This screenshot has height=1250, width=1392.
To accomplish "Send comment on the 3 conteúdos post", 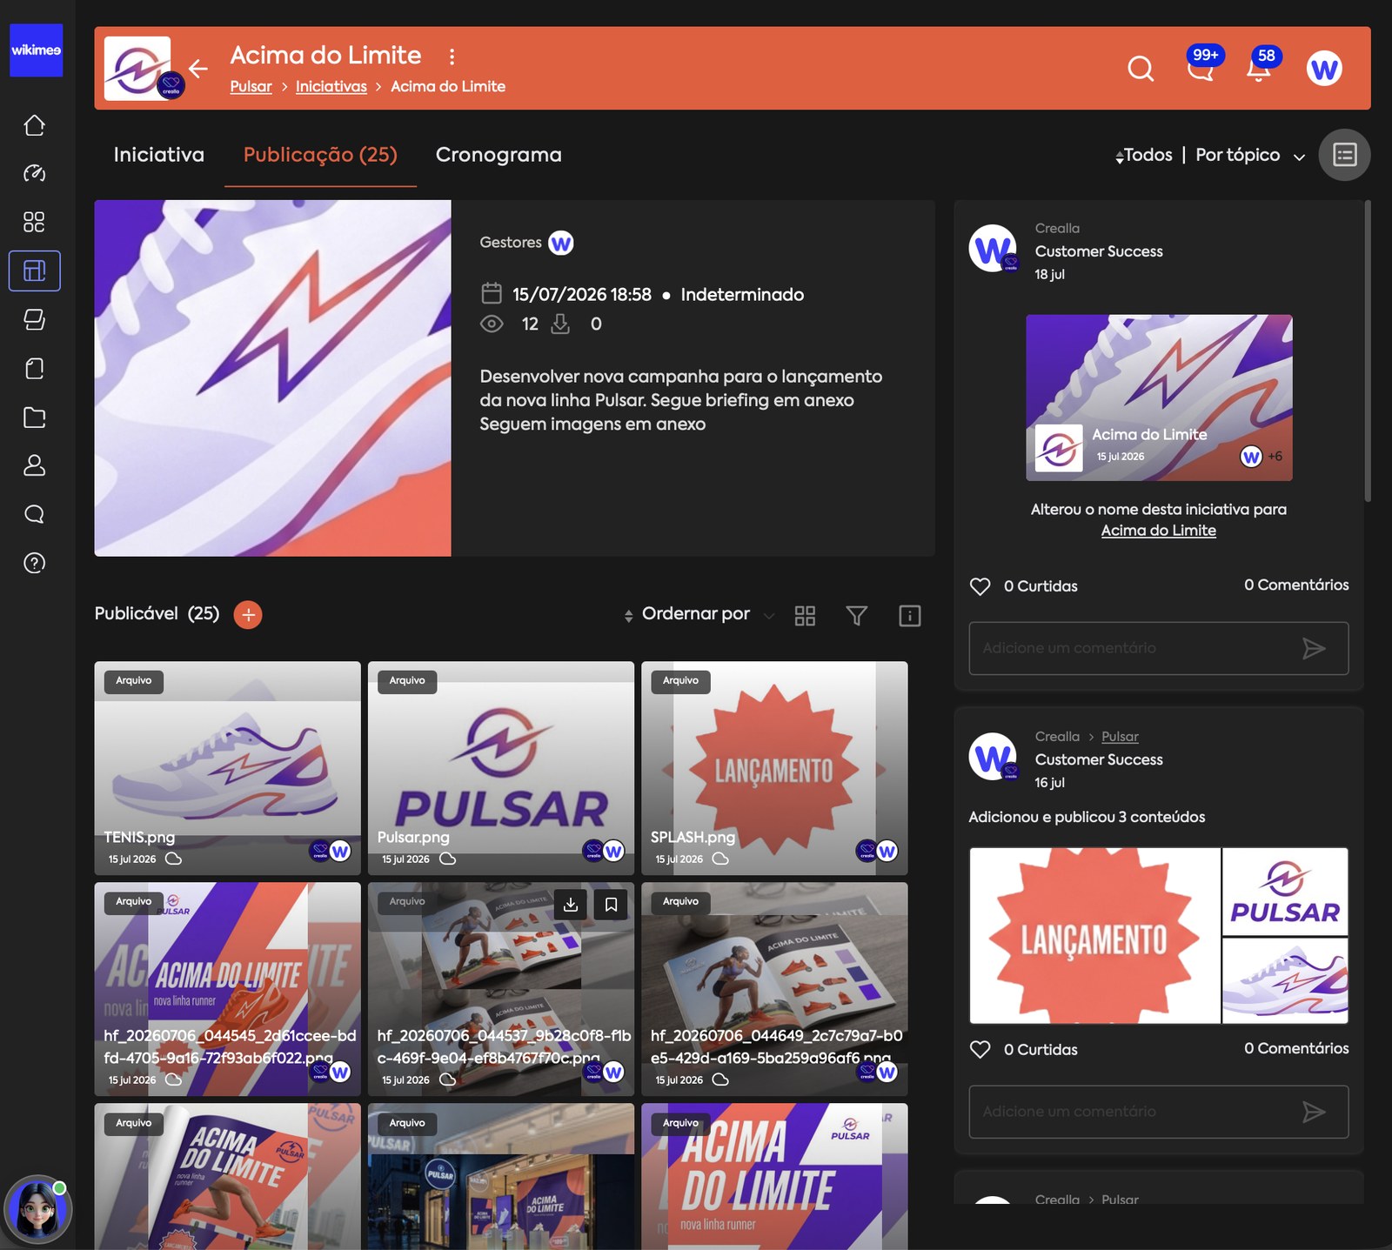I will click(x=1314, y=1112).
